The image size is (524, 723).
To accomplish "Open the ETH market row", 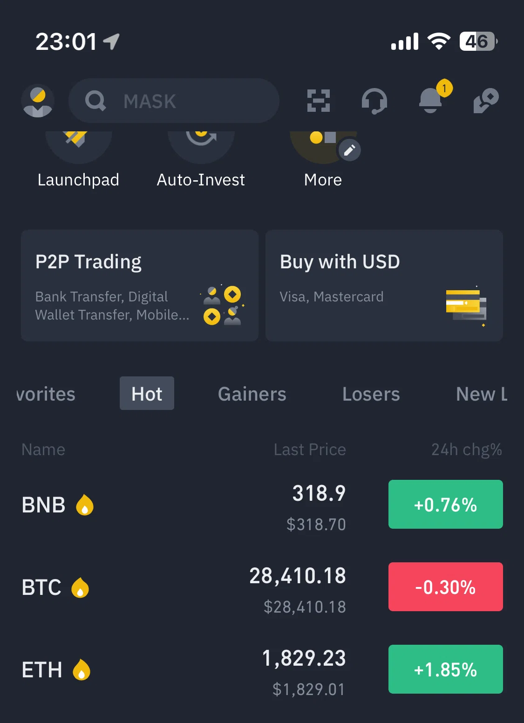I will tap(262, 670).
